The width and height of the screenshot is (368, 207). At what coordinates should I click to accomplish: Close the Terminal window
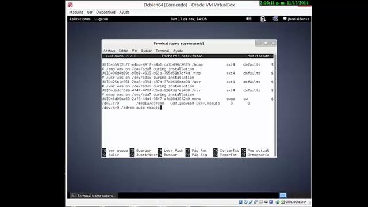[273, 43]
